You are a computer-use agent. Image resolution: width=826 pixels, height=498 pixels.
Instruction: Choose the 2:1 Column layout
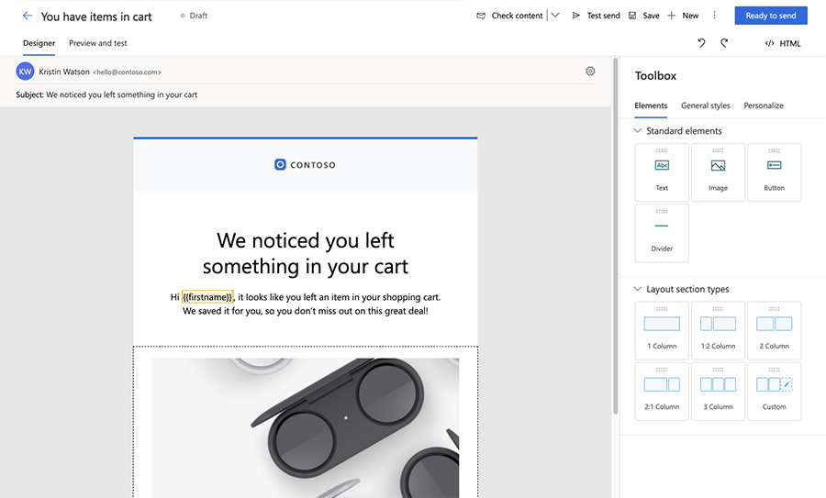tap(662, 391)
